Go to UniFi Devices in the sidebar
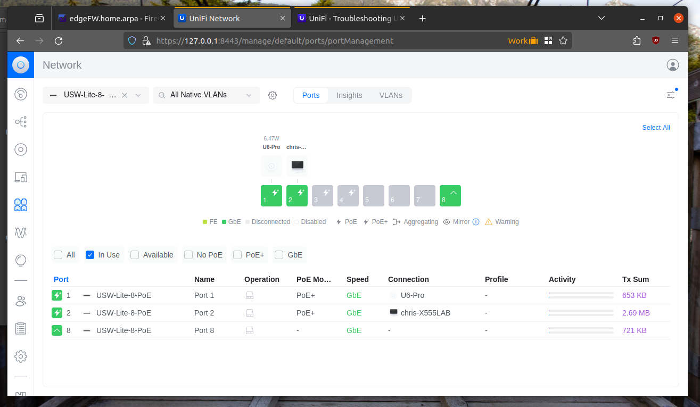Image resolution: width=700 pixels, height=407 pixels. click(21, 149)
